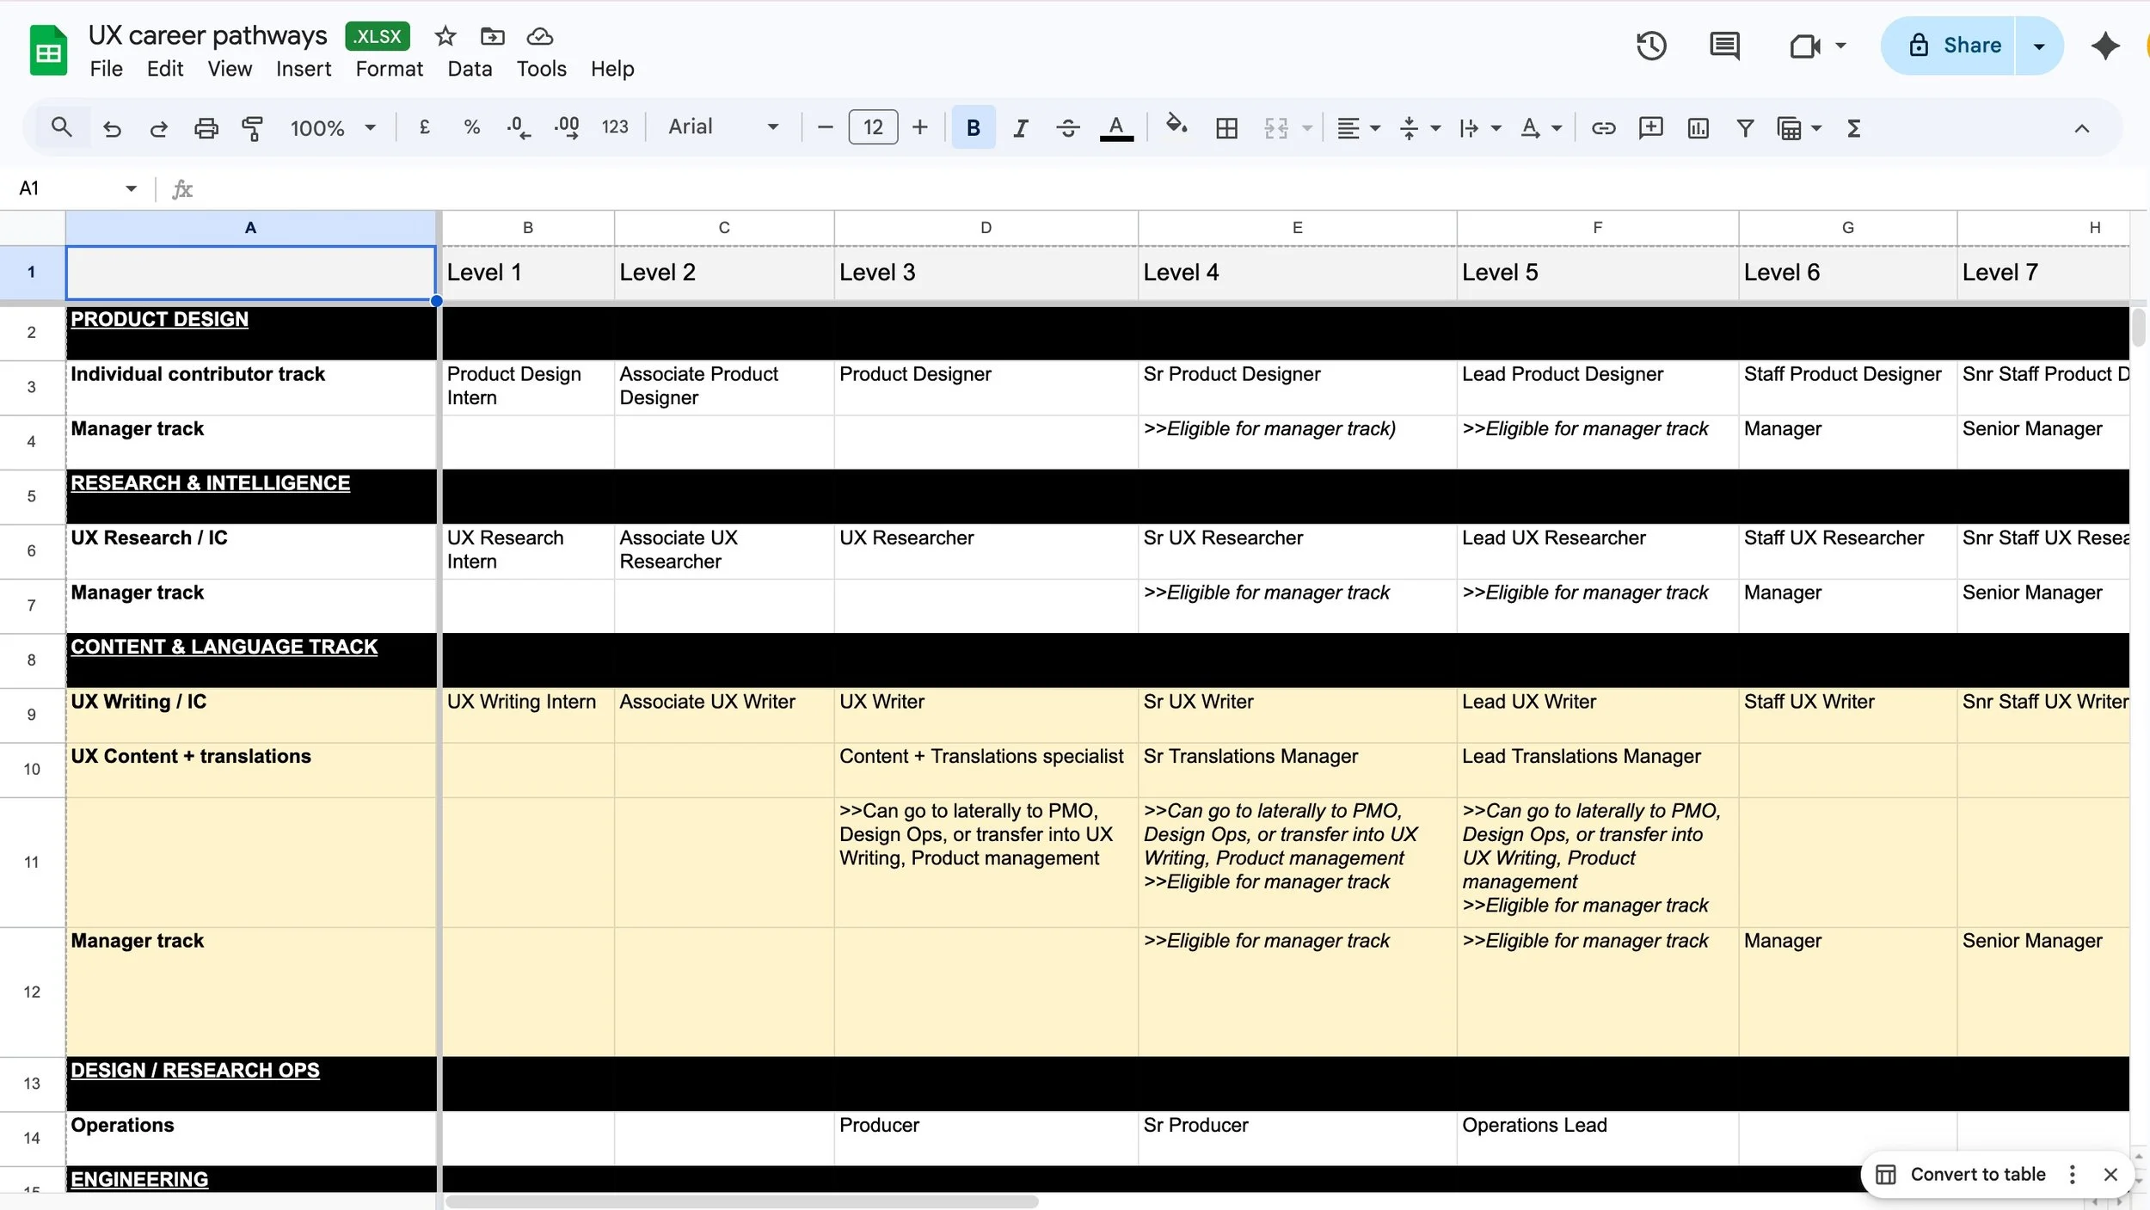Toggle strikethrough formatting button

pyautogui.click(x=1068, y=128)
